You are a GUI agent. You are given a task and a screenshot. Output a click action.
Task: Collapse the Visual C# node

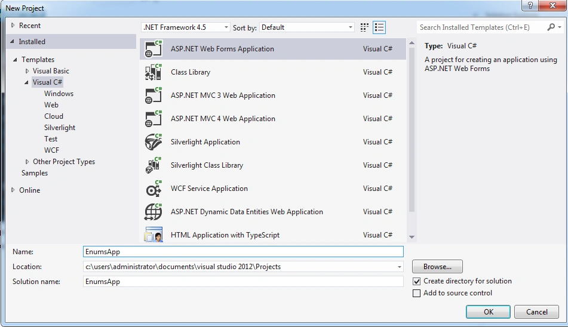(26, 82)
